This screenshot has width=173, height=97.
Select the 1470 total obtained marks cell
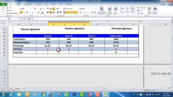(x=116, y=43)
